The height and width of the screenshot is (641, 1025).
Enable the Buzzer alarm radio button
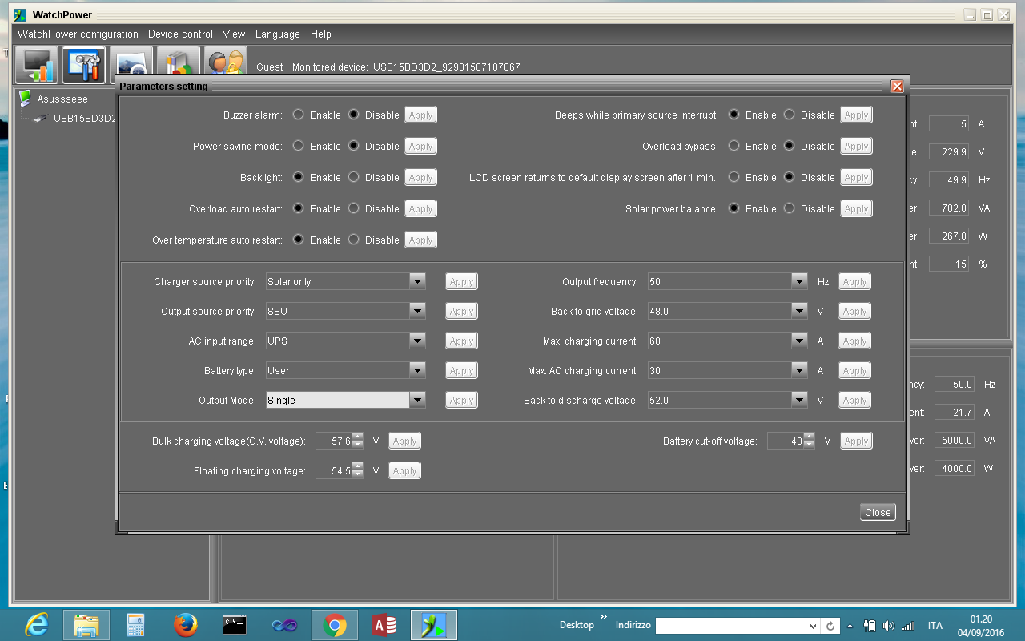299,115
